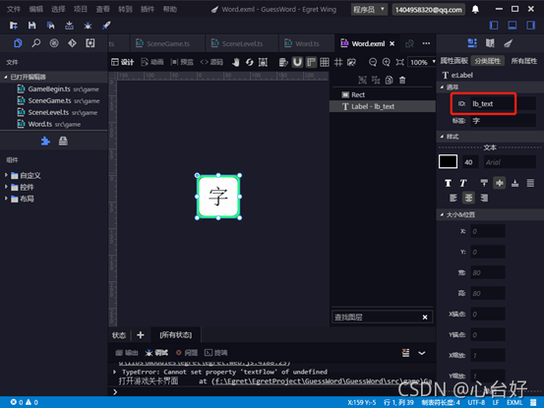This screenshot has height=408, width=544.
Task: Switch to 设计 design view
Action: click(122, 62)
